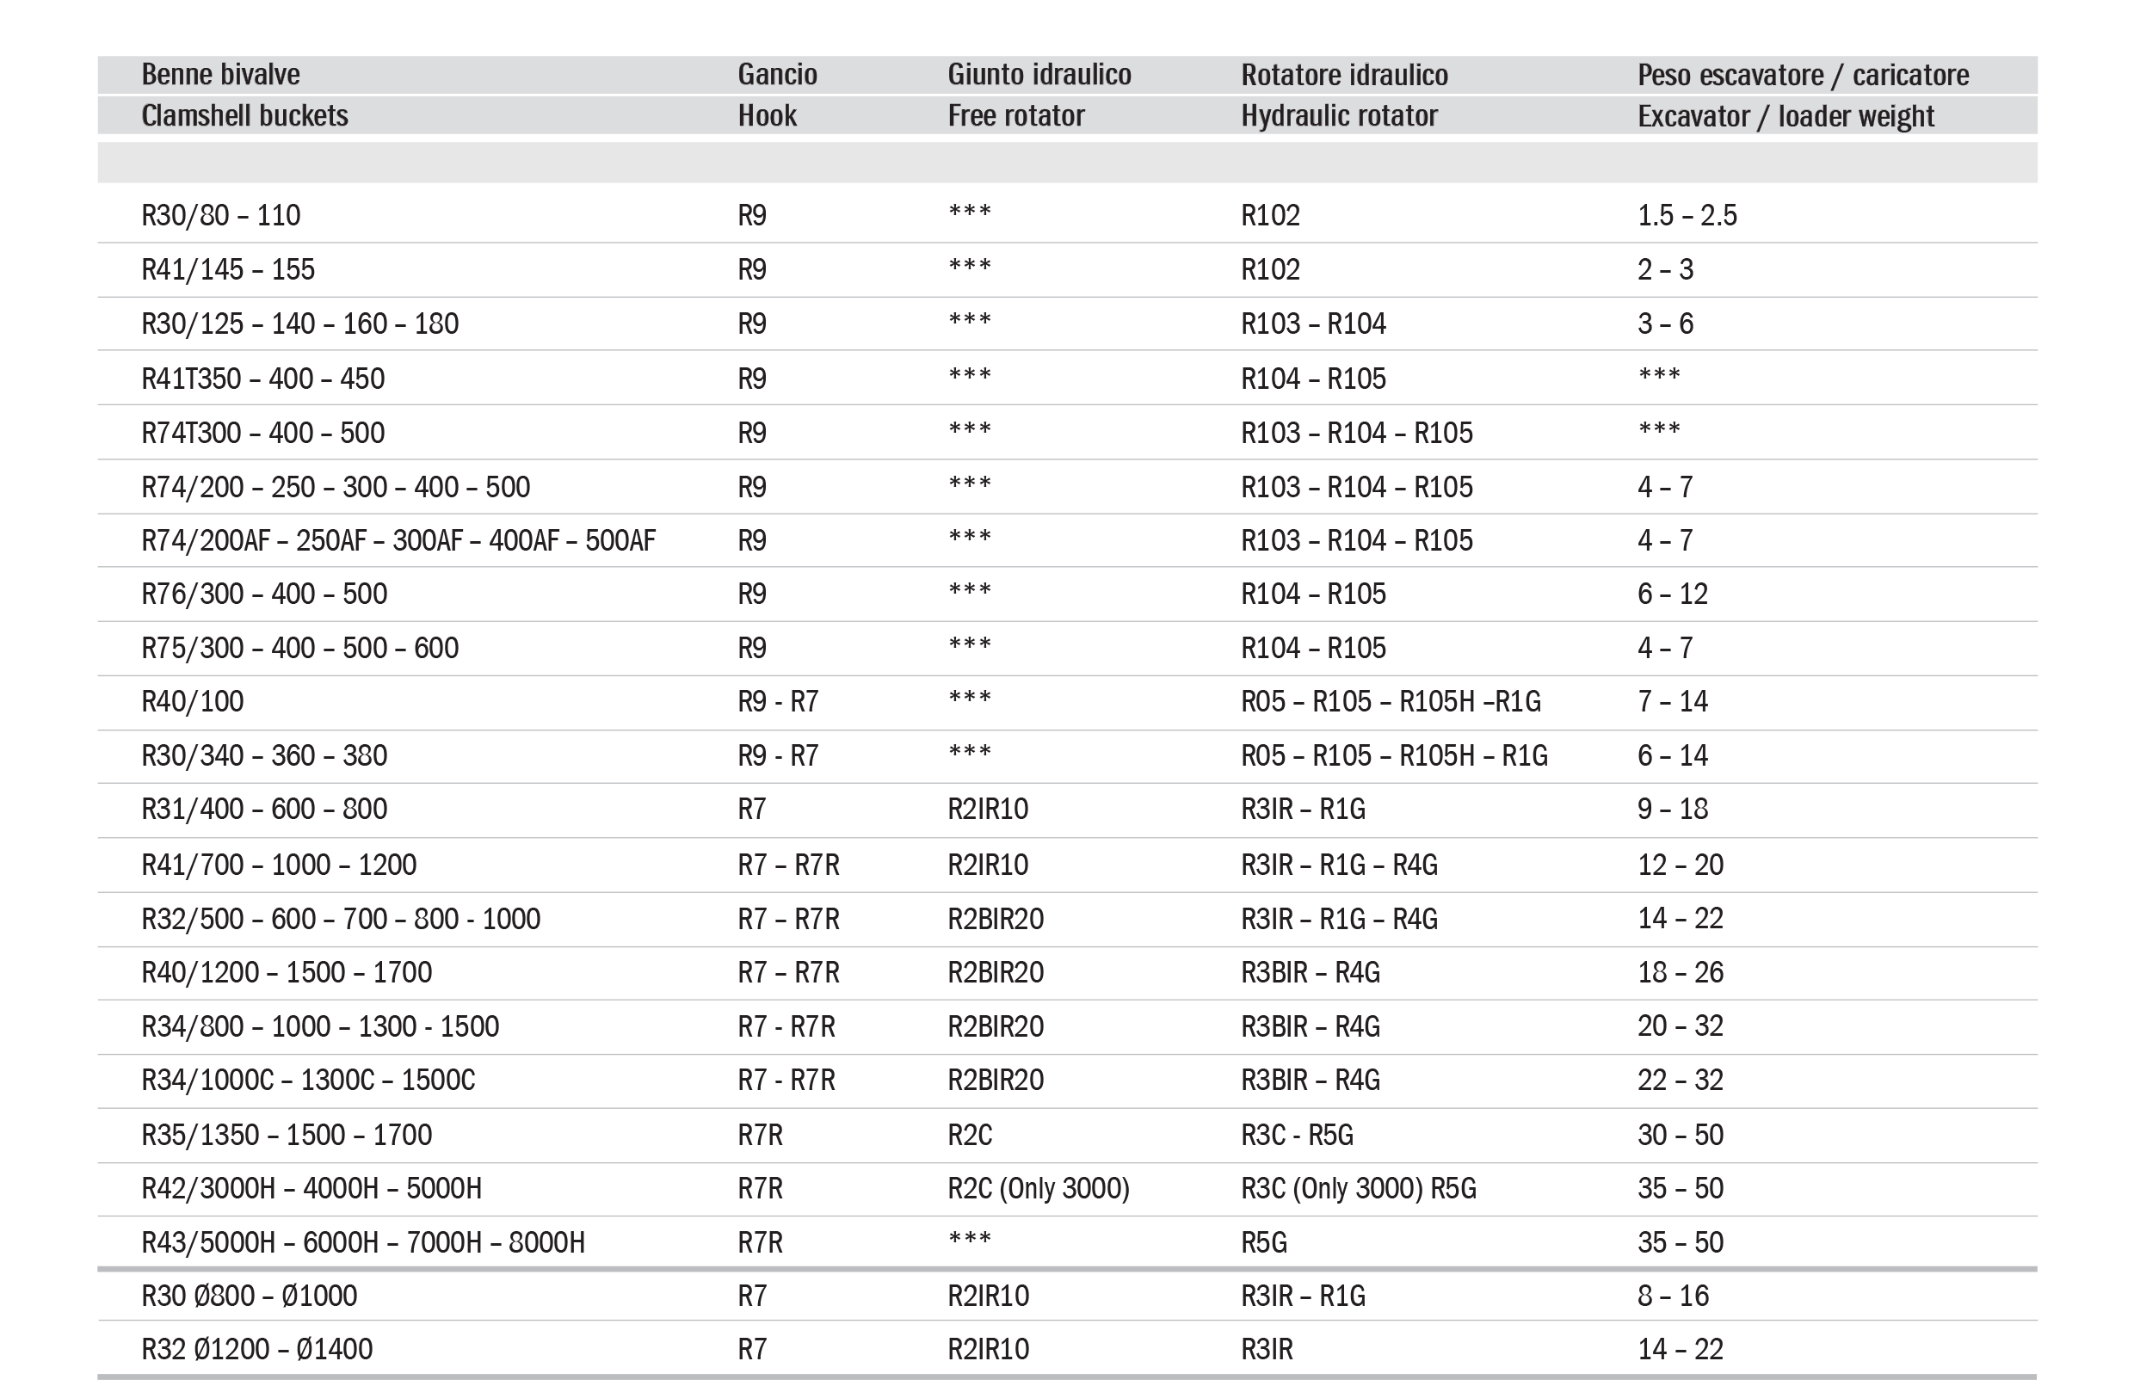Click 'R2C (Only 3000)' free rotator cell
Screen dimensions: 2134x1392
click(1039, 1188)
